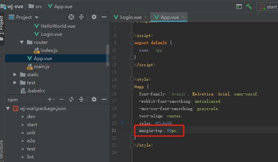Click the Project panel vertical scrollbar
Screen dimensions: 278x162
coord(107,55)
